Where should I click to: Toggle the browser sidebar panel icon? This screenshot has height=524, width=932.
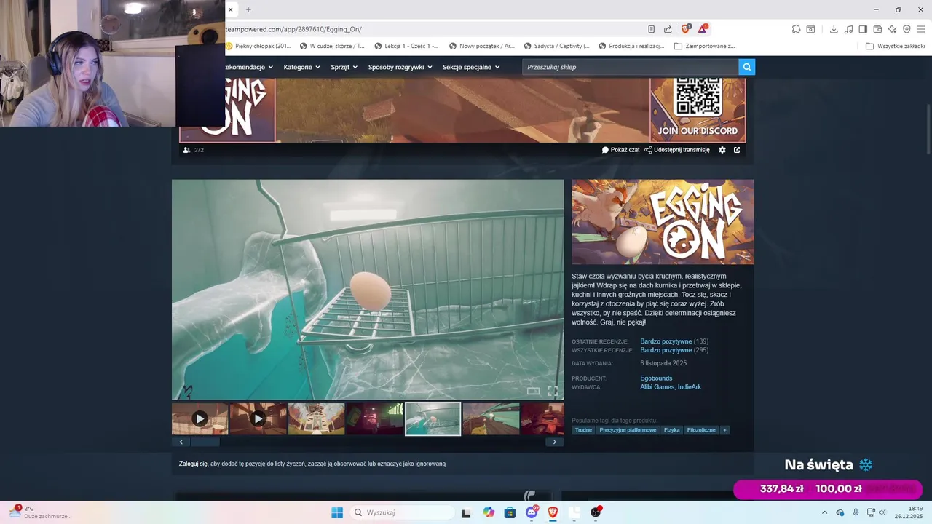tap(863, 29)
